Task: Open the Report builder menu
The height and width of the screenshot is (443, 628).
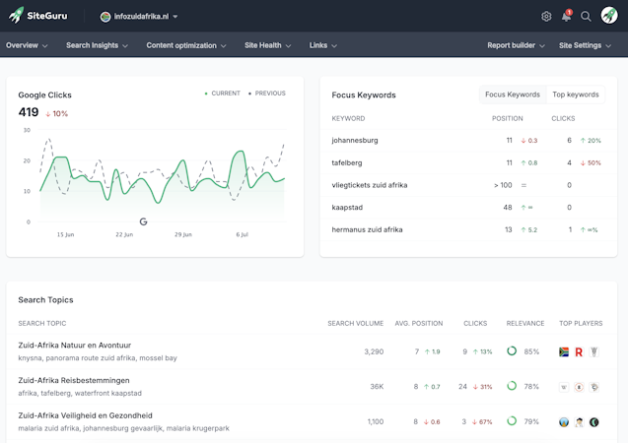Action: click(516, 45)
